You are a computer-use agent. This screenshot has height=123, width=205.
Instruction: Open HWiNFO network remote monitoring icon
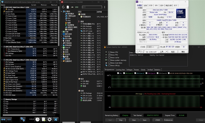tap(23, 119)
